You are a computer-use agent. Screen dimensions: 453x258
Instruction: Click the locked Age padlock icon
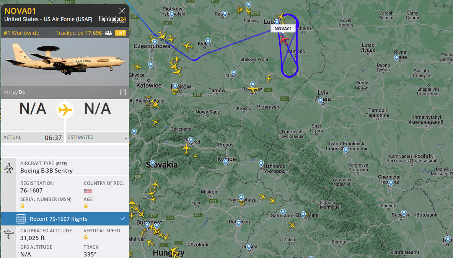coord(86,206)
